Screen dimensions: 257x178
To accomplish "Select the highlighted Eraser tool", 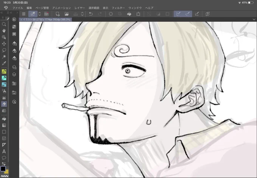I will point(4,104).
